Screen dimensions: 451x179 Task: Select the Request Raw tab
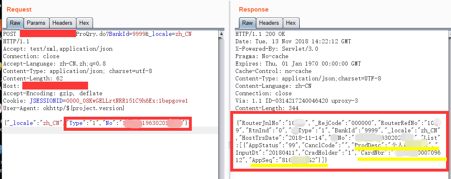click(x=14, y=23)
